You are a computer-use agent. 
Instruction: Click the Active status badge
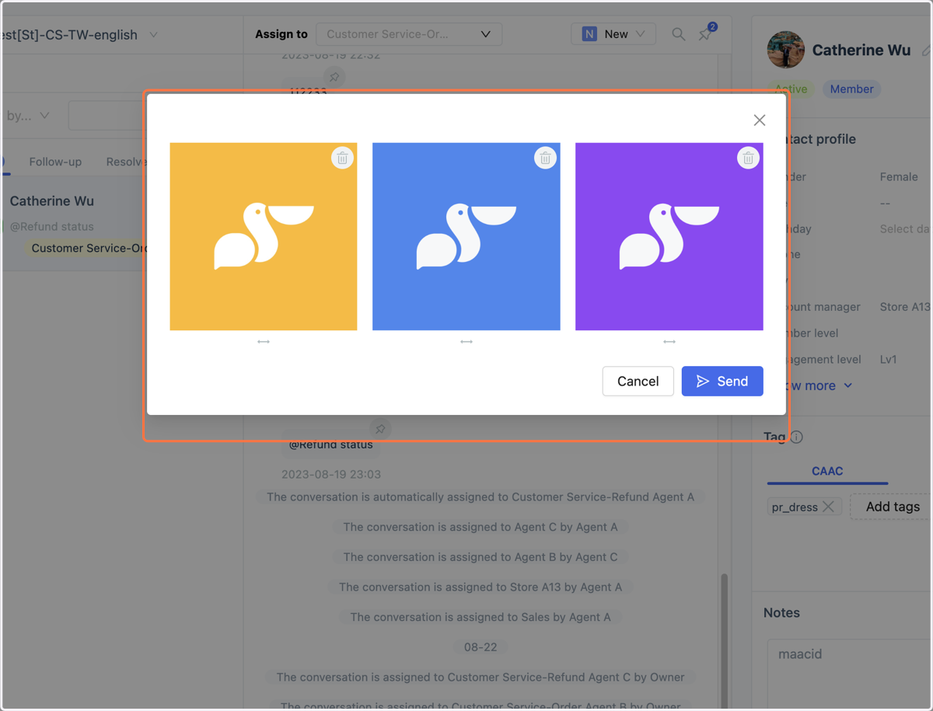[791, 89]
